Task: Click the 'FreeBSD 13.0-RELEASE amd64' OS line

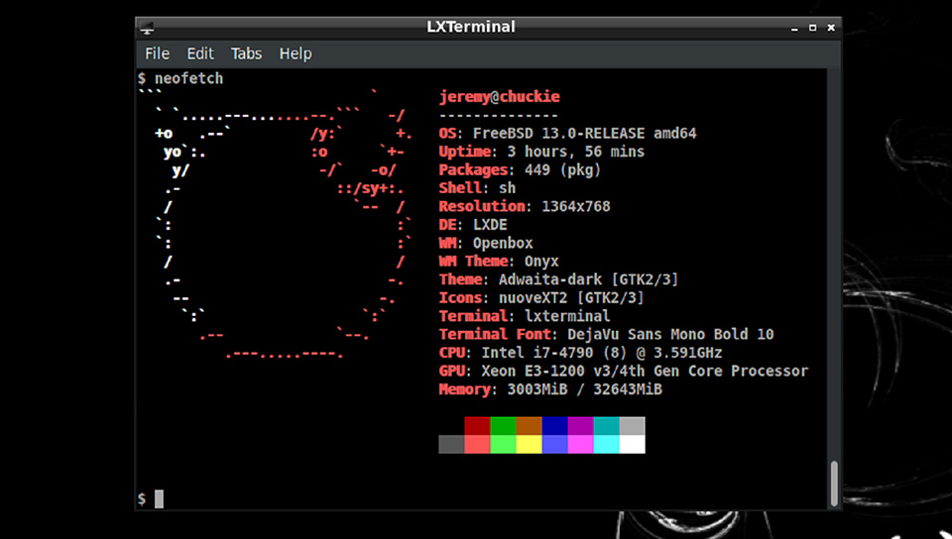Action: click(x=567, y=134)
